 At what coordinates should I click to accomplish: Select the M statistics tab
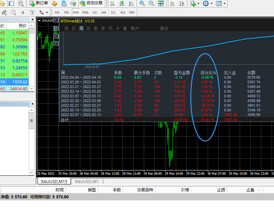coord(118,28)
